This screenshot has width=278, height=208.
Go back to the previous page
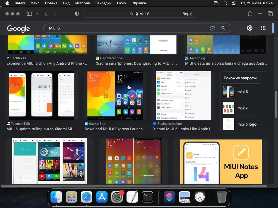click(46, 14)
